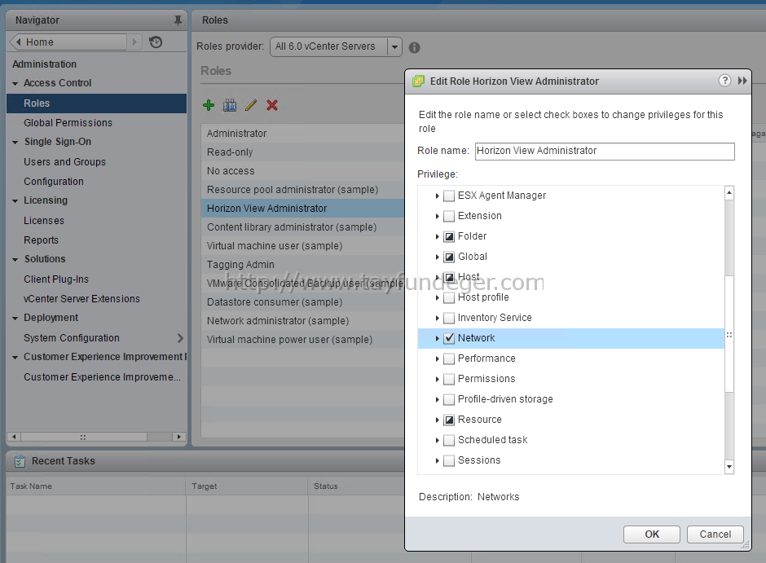Open Users and Groups

point(64,161)
